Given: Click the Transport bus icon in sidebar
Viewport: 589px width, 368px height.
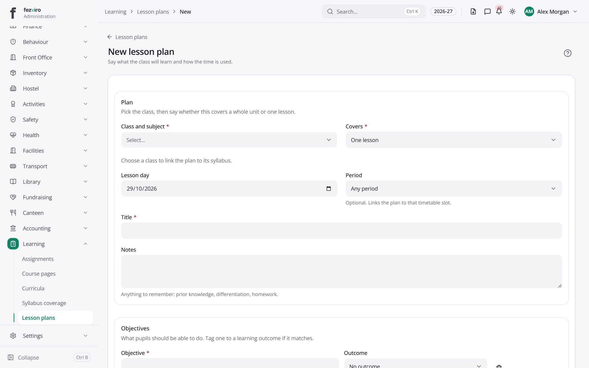Looking at the screenshot, I should (x=13, y=166).
